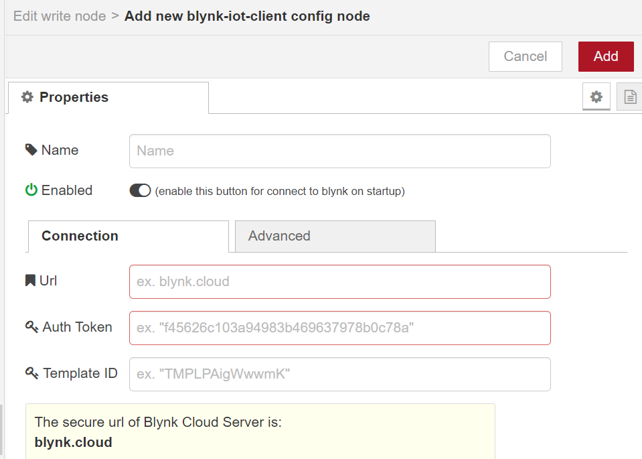Click the blynk.cloud text in info box
642x459 pixels.
73,442
